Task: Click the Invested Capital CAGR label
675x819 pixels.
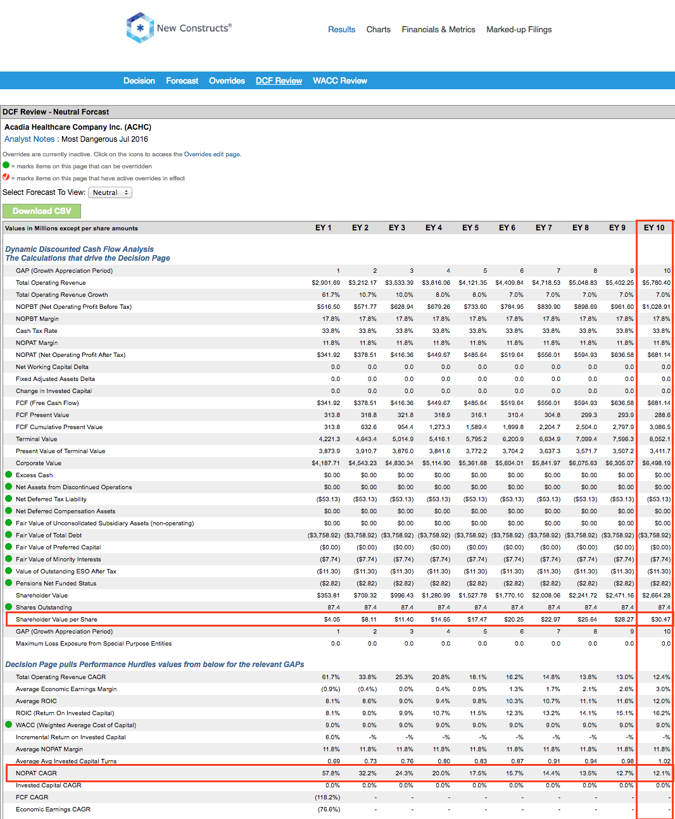Action: coord(49,785)
